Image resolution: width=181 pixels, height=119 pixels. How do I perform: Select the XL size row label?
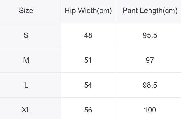tap(26, 110)
